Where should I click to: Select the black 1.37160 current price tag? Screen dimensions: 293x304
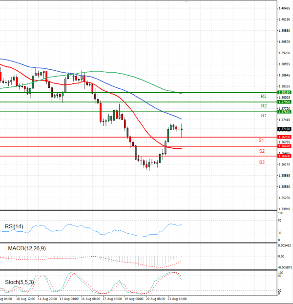click(285, 129)
